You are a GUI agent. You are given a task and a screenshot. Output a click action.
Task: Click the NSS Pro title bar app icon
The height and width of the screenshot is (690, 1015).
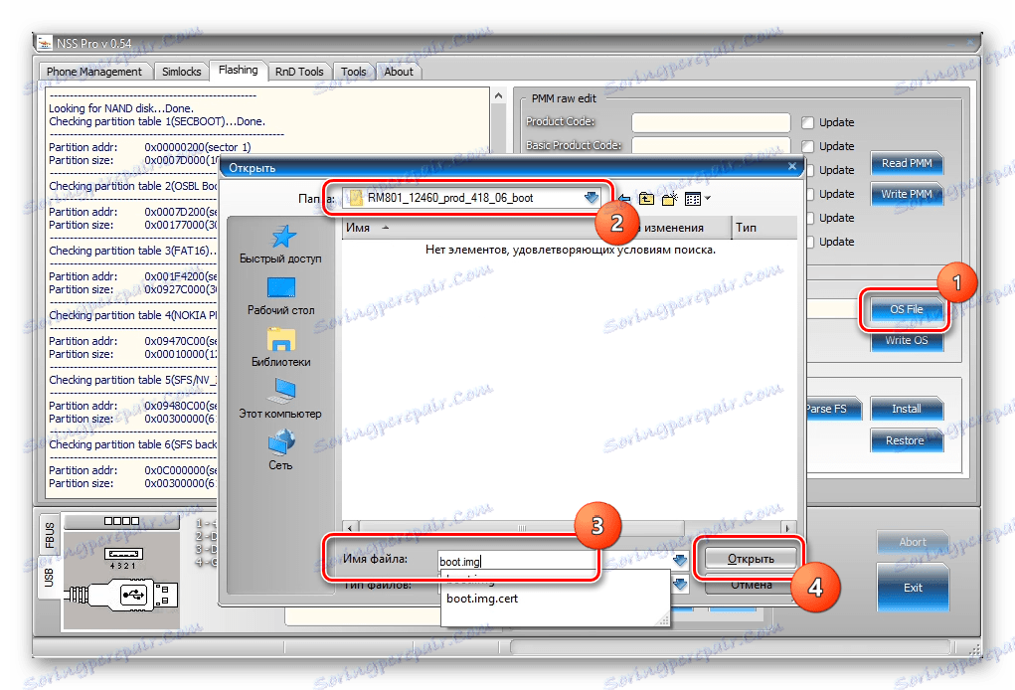(44, 44)
